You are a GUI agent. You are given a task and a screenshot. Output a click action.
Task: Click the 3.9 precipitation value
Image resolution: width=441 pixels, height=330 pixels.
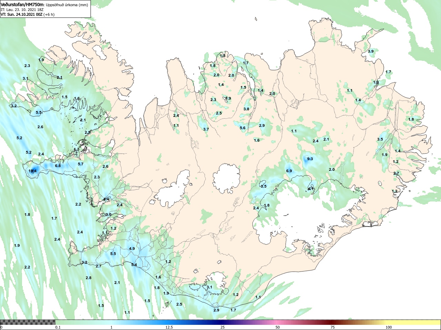(371, 51)
